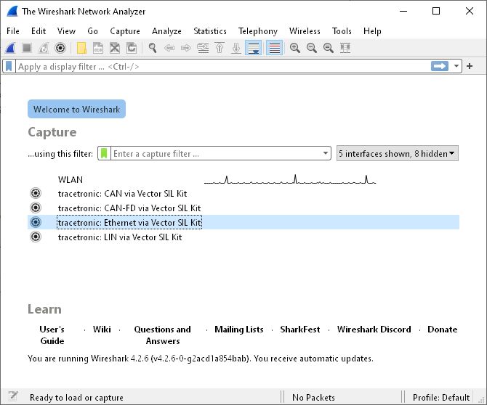Click the WLAN traffic sparkline graph
The height and width of the screenshot is (405, 487).
click(x=290, y=179)
